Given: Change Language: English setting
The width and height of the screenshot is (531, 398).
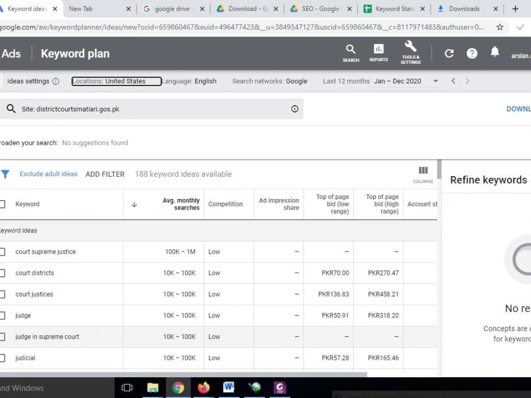Looking at the screenshot, I should pyautogui.click(x=189, y=81).
